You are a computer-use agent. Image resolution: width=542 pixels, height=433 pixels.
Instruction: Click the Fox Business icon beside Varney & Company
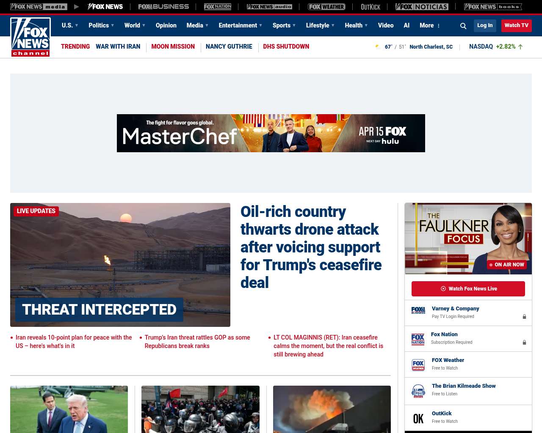(418, 310)
